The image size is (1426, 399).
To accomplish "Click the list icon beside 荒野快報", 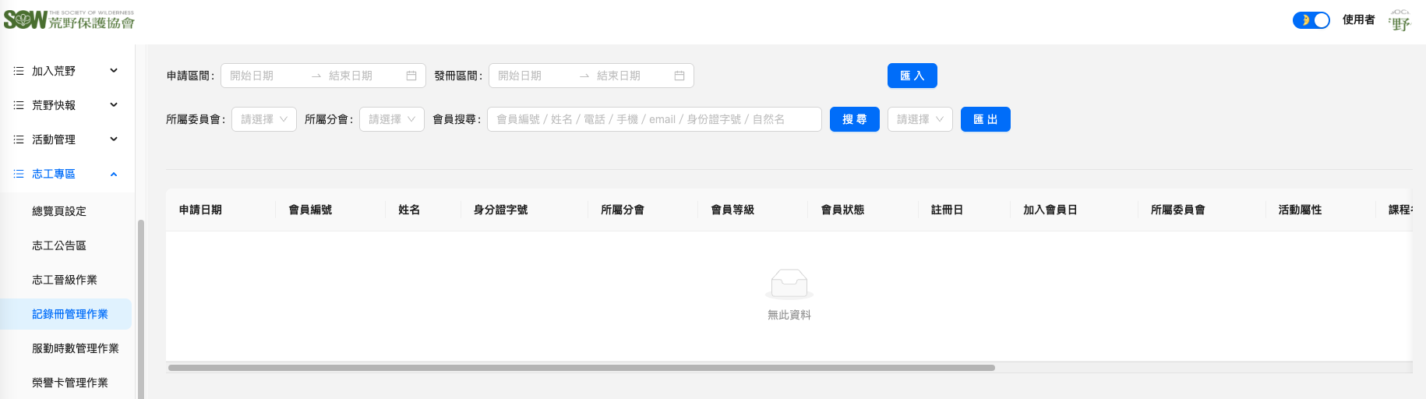I will point(19,105).
